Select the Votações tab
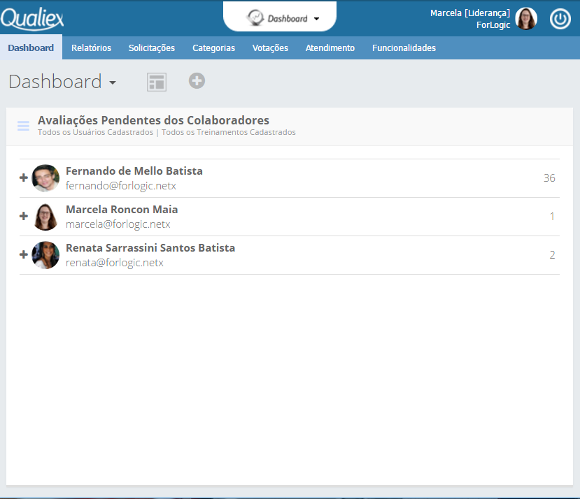 pyautogui.click(x=270, y=48)
